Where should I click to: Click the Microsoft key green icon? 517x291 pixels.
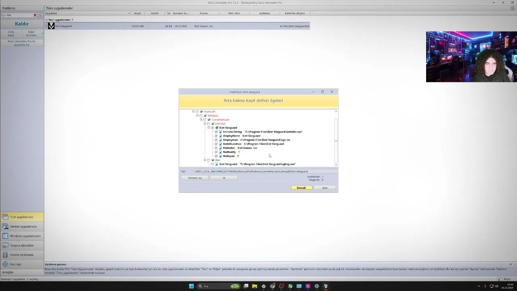(201, 112)
